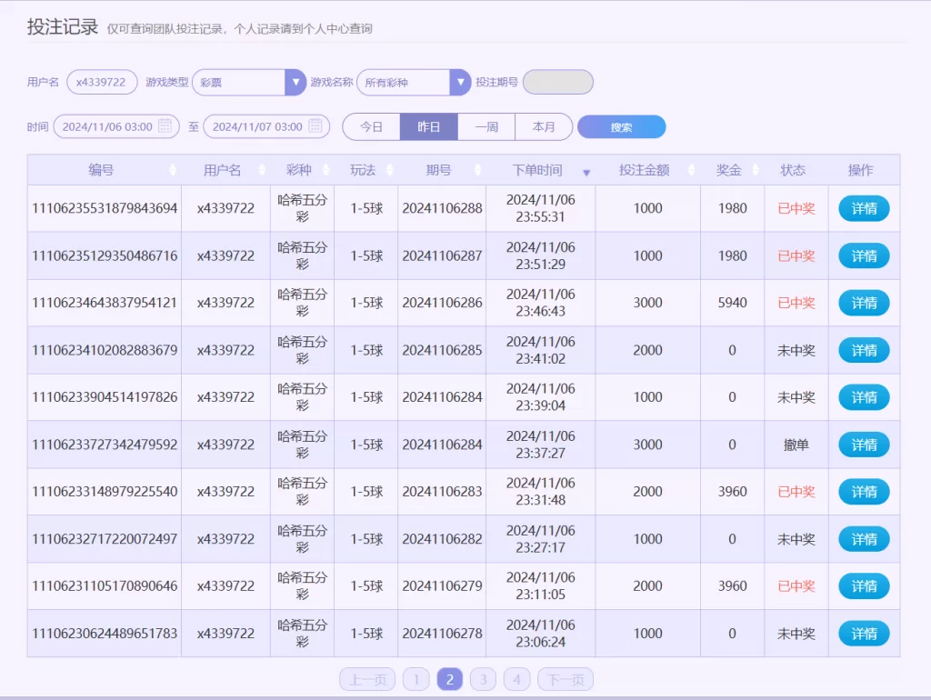The width and height of the screenshot is (931, 700).
Task: Click period number 20241106286
Action: point(443,303)
